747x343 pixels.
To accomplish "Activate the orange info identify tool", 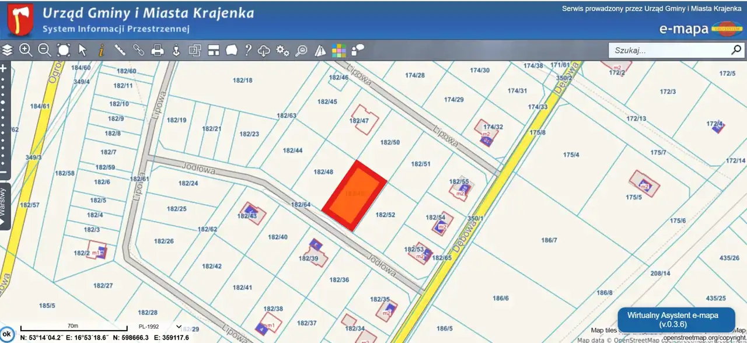I will pyautogui.click(x=101, y=50).
